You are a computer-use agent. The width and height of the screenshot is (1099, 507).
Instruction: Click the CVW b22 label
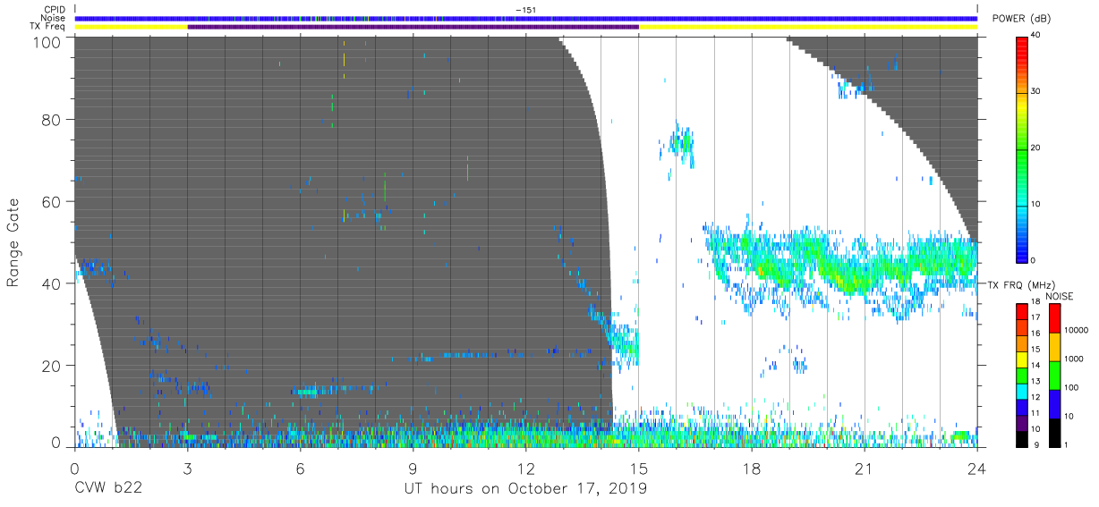coord(108,488)
